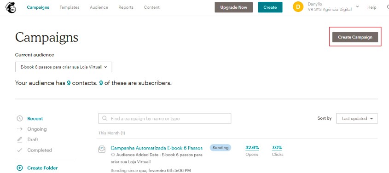
Task: Click the campaign envelope icon for Campanha Automatizada
Action: [102, 149]
